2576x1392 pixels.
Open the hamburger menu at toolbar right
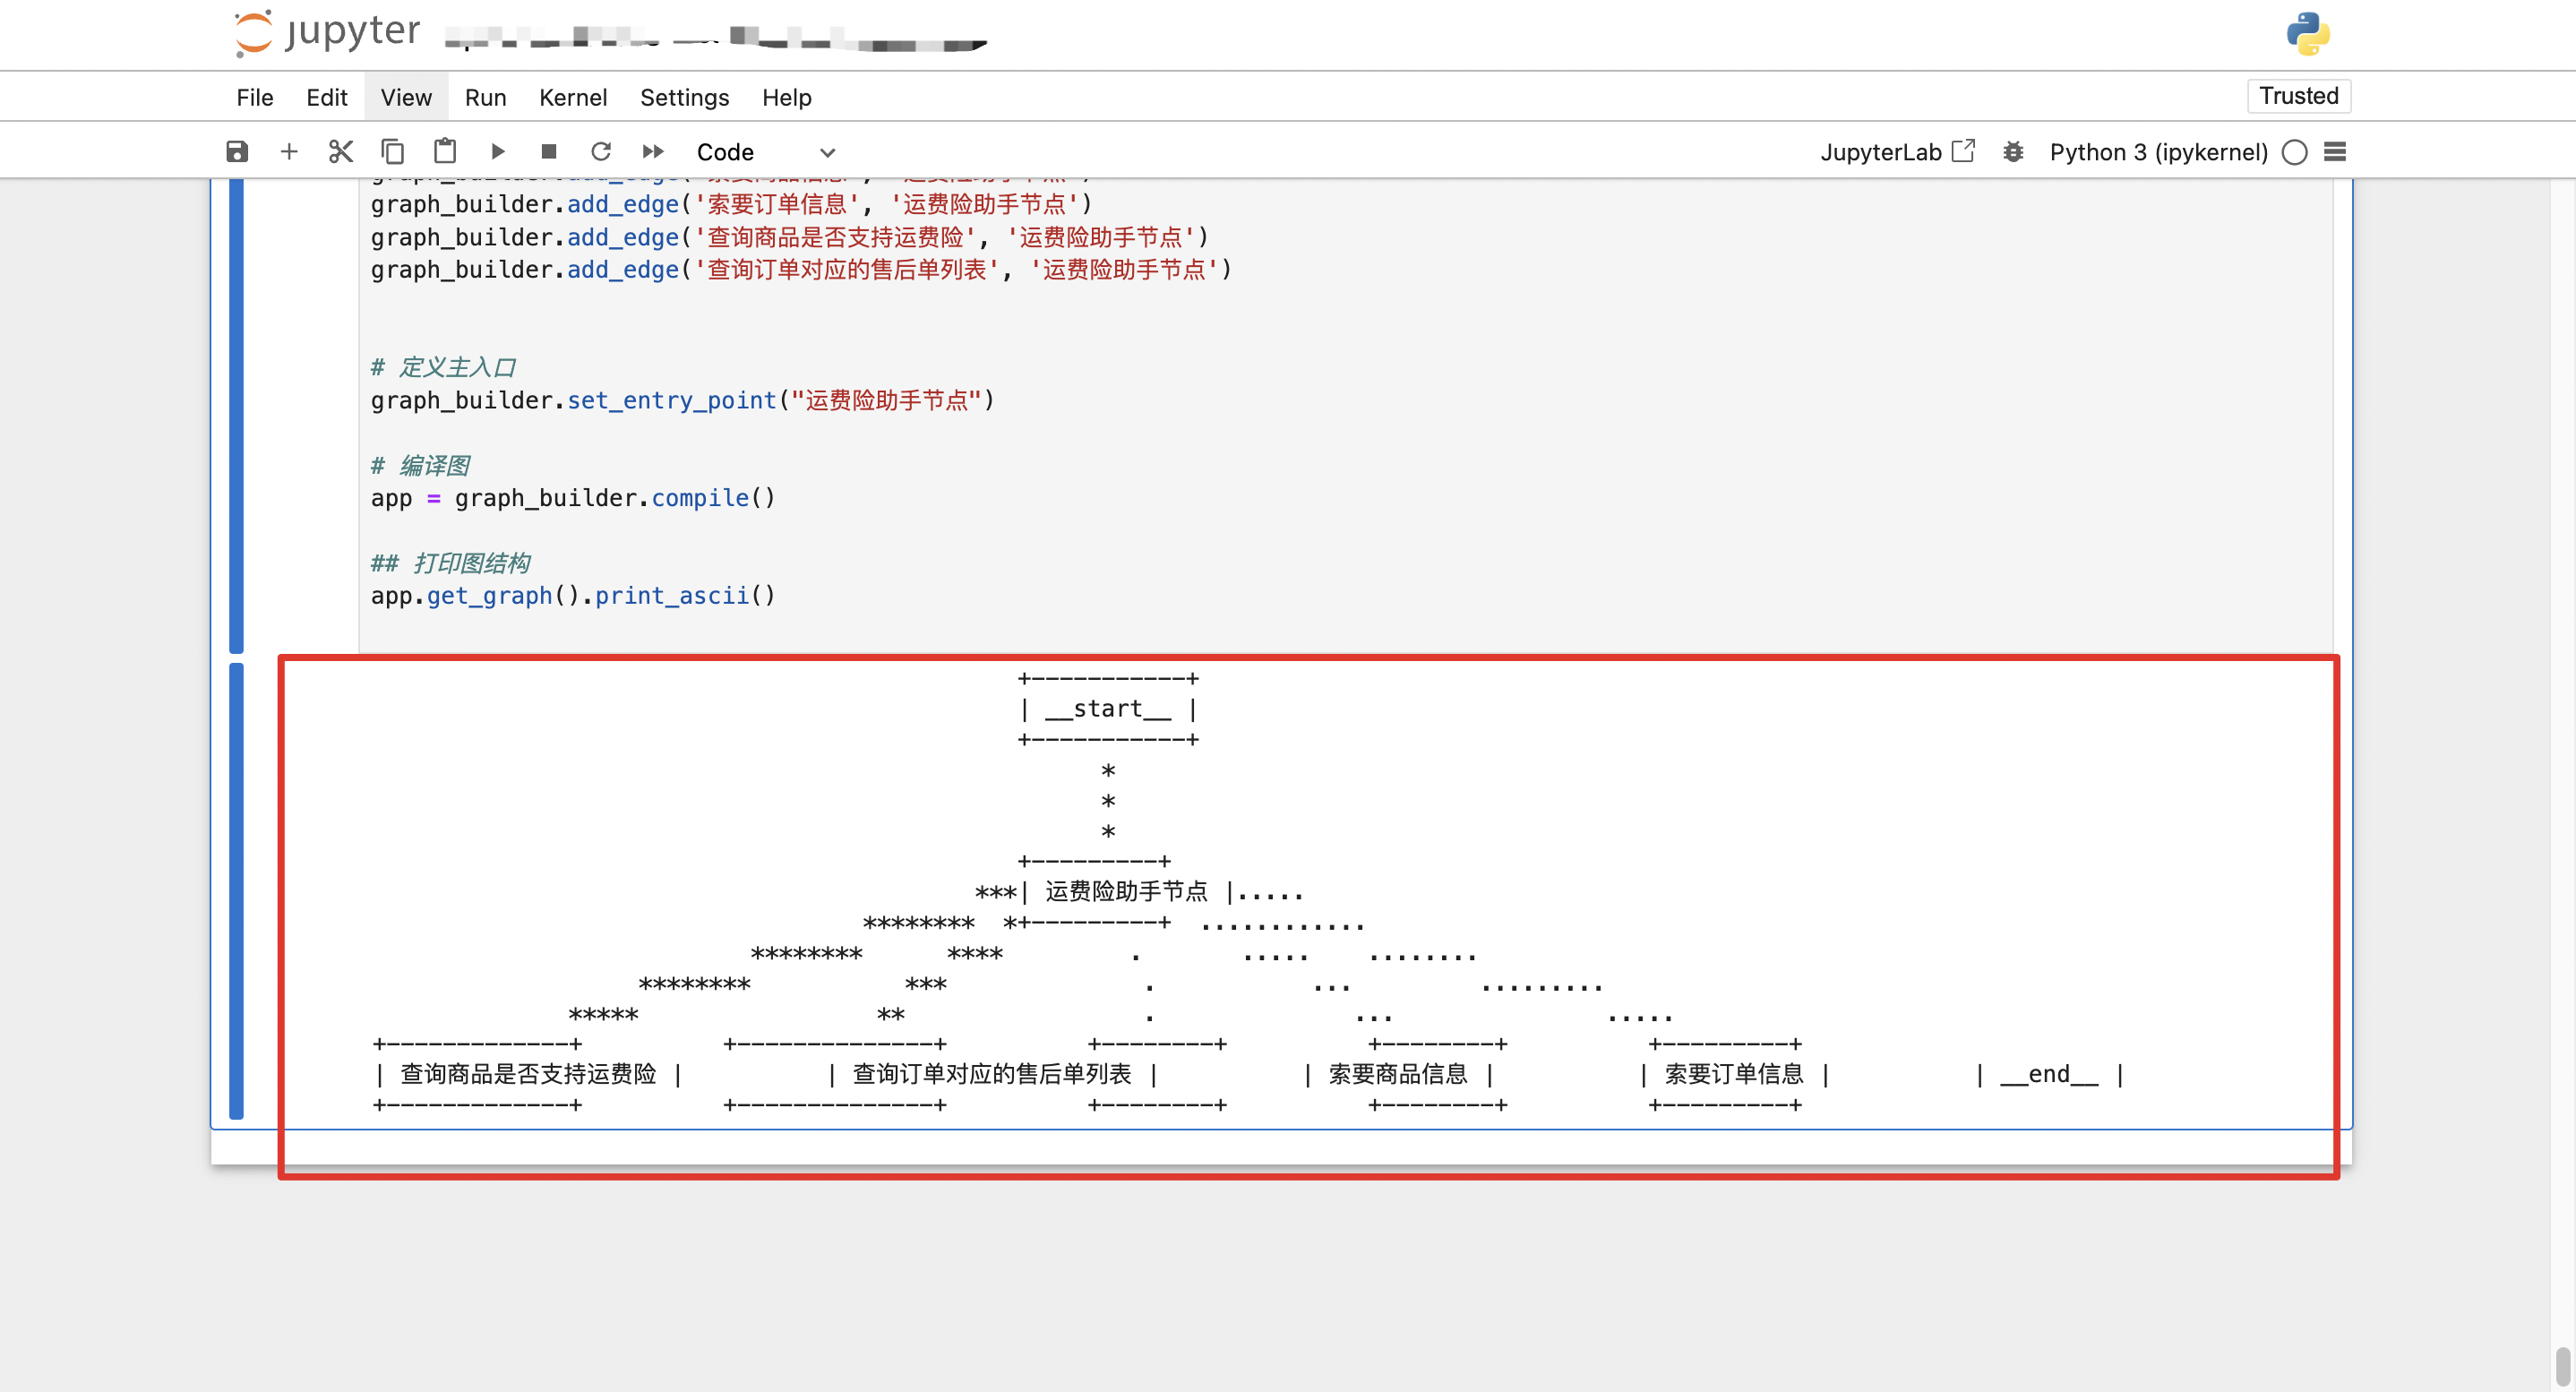pyautogui.click(x=2335, y=152)
